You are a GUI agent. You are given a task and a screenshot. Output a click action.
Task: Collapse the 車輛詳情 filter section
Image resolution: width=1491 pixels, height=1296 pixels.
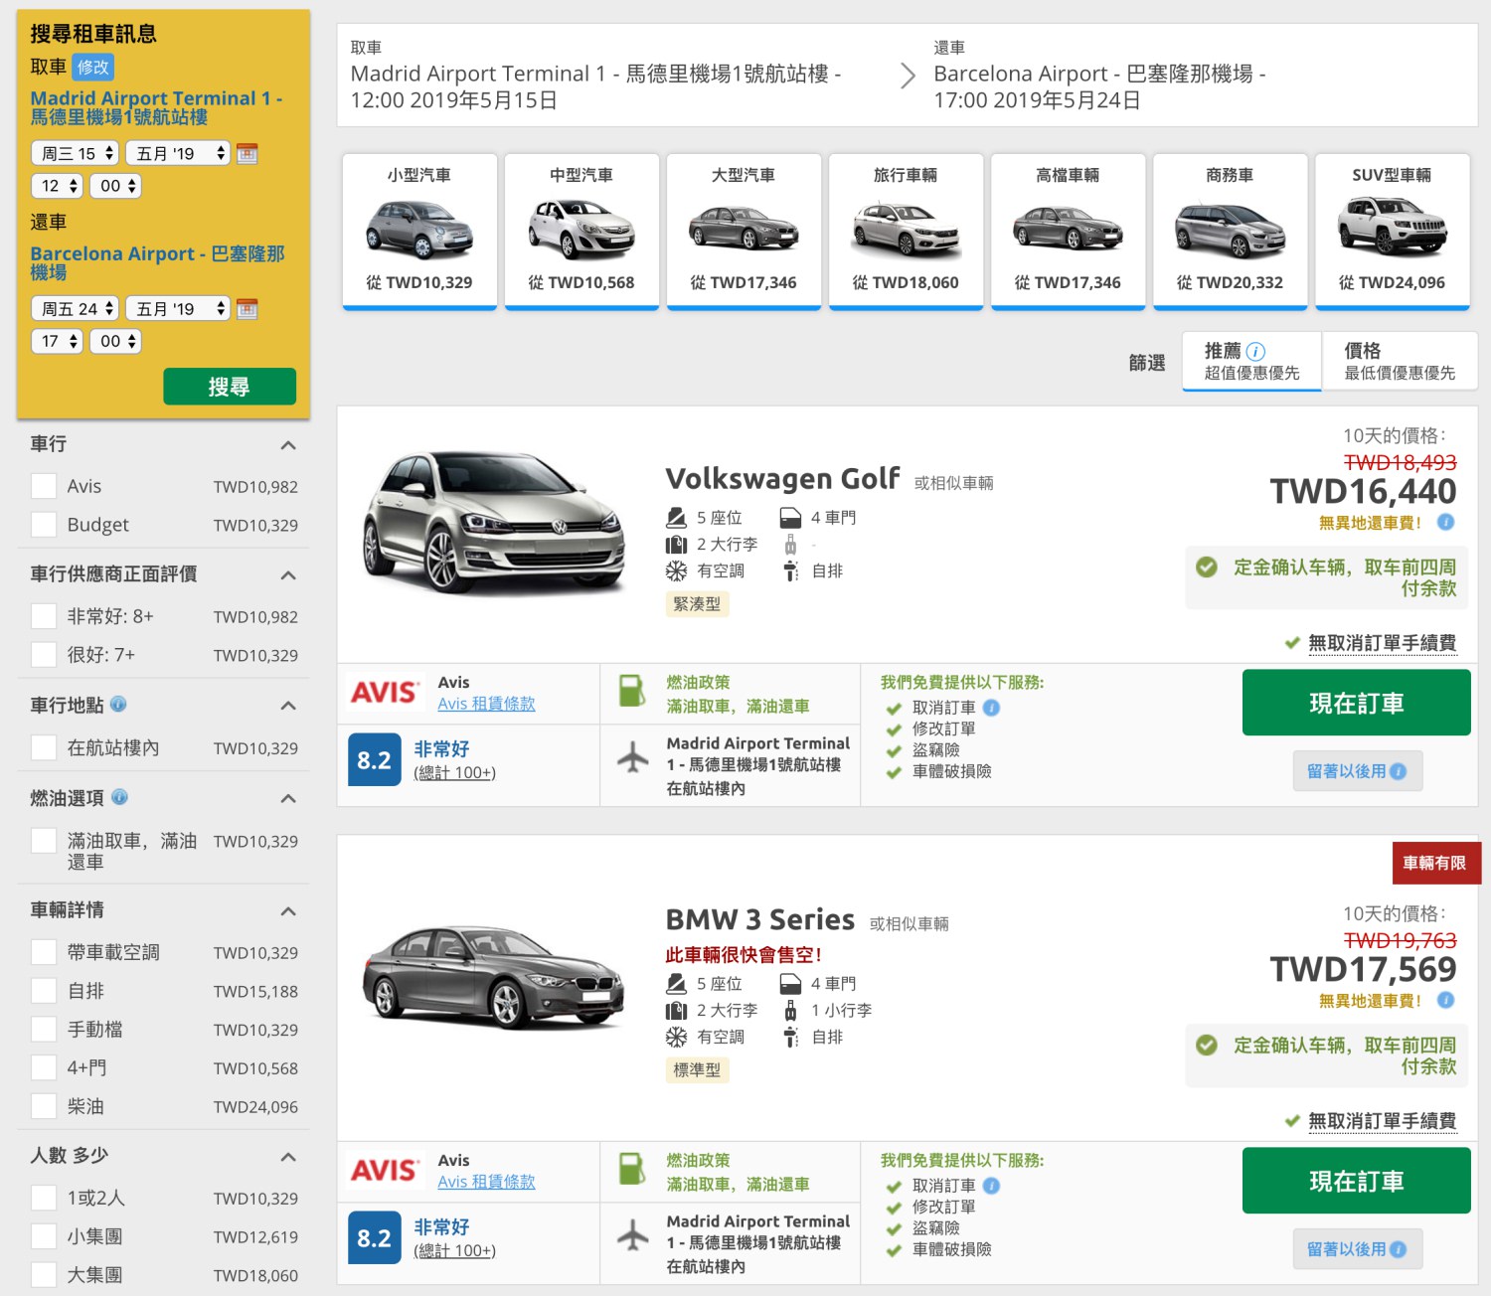coord(288,911)
